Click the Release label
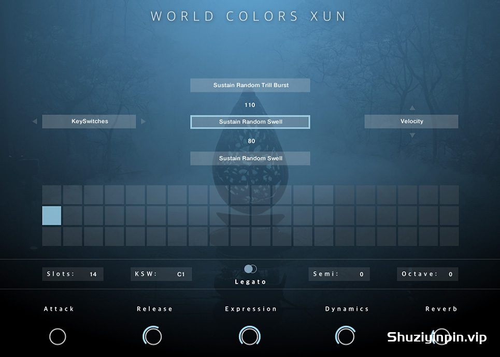 pyautogui.click(x=154, y=309)
